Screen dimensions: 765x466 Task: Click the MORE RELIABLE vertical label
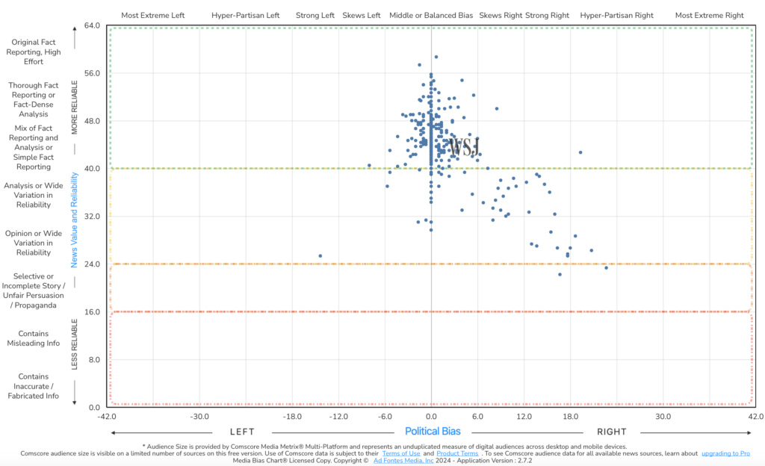tap(74, 108)
